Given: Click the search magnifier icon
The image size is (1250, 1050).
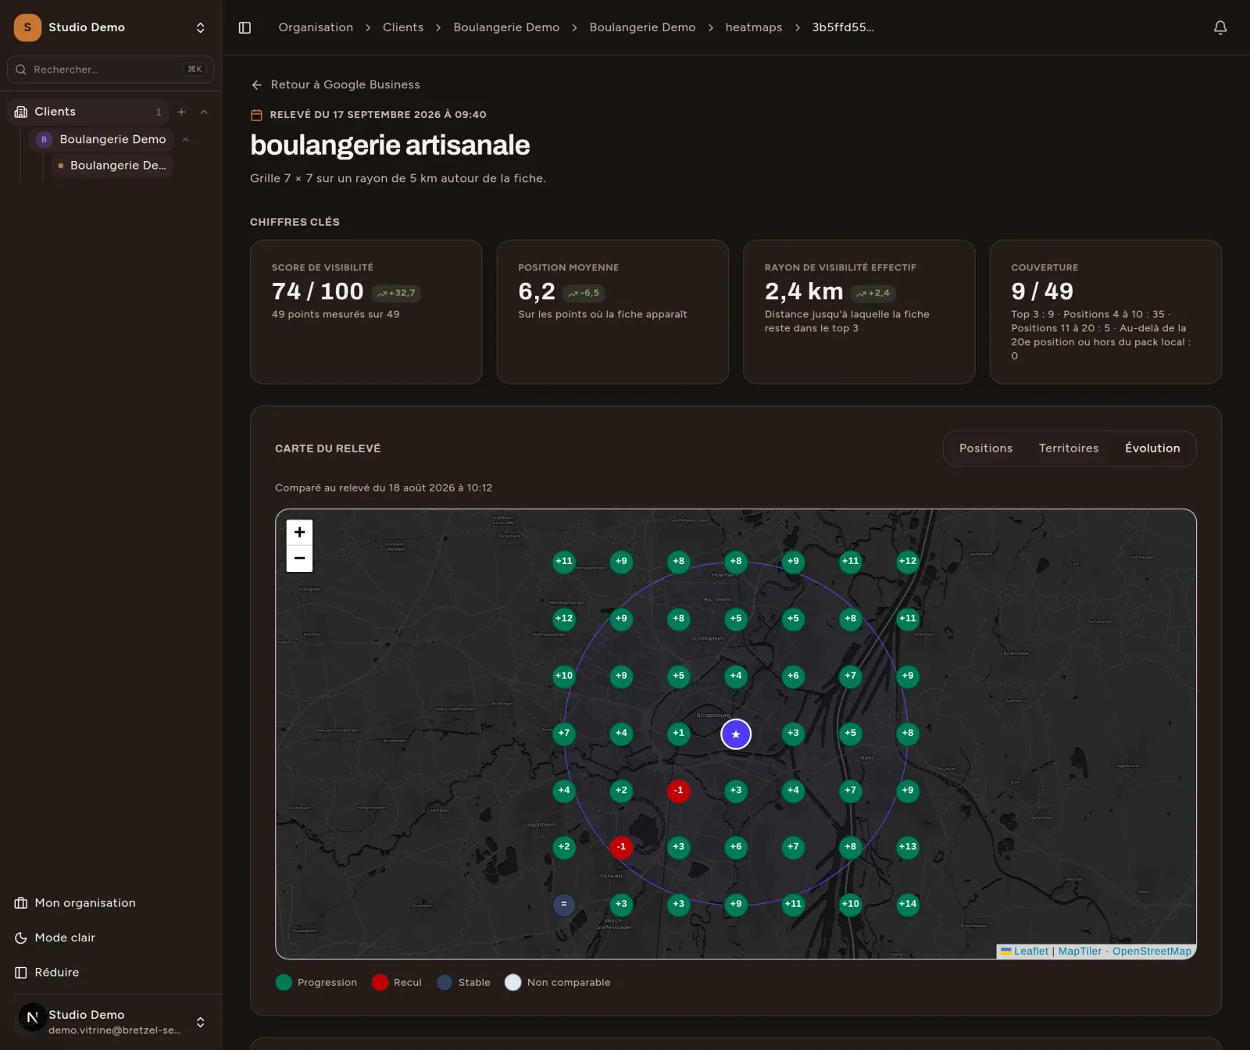Looking at the screenshot, I should pos(21,70).
